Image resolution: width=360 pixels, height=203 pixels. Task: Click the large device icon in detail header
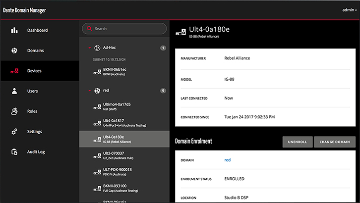coord(181,32)
